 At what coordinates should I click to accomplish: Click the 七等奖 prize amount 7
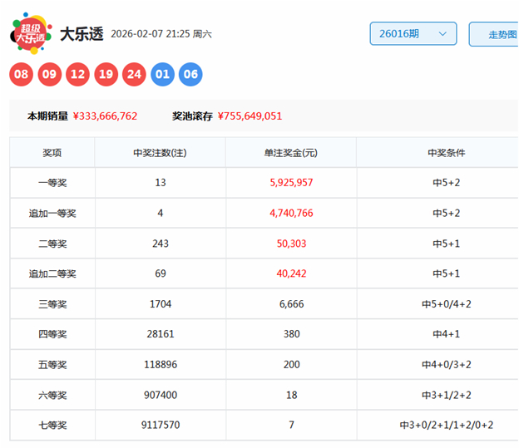click(x=291, y=425)
